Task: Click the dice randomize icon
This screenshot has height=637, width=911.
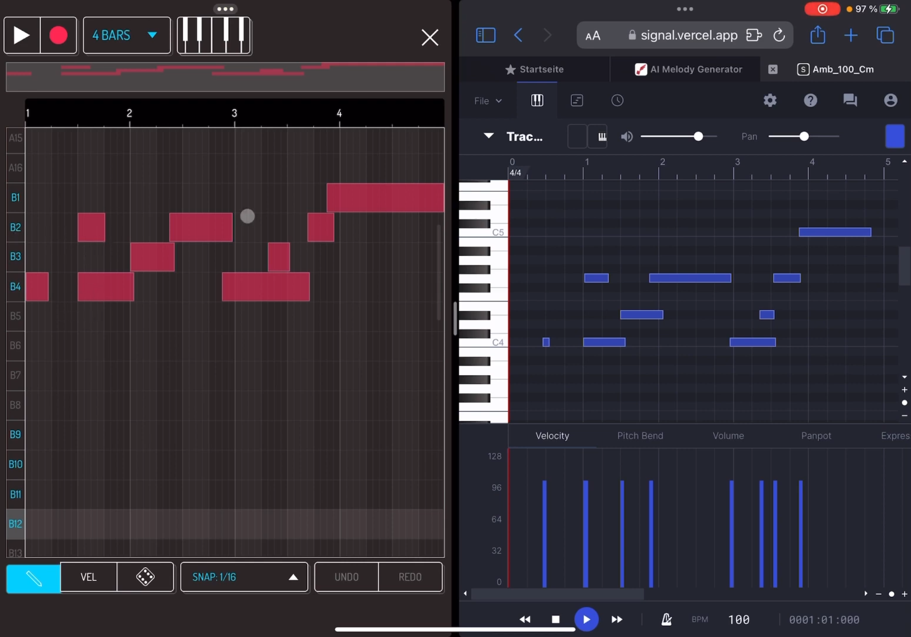Action: (145, 577)
